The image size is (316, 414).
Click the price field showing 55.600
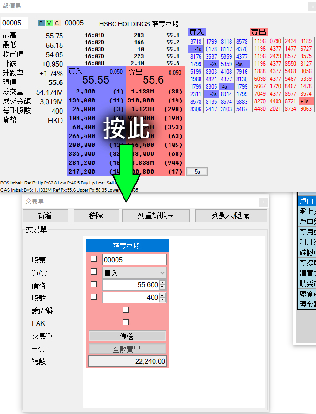(131, 285)
